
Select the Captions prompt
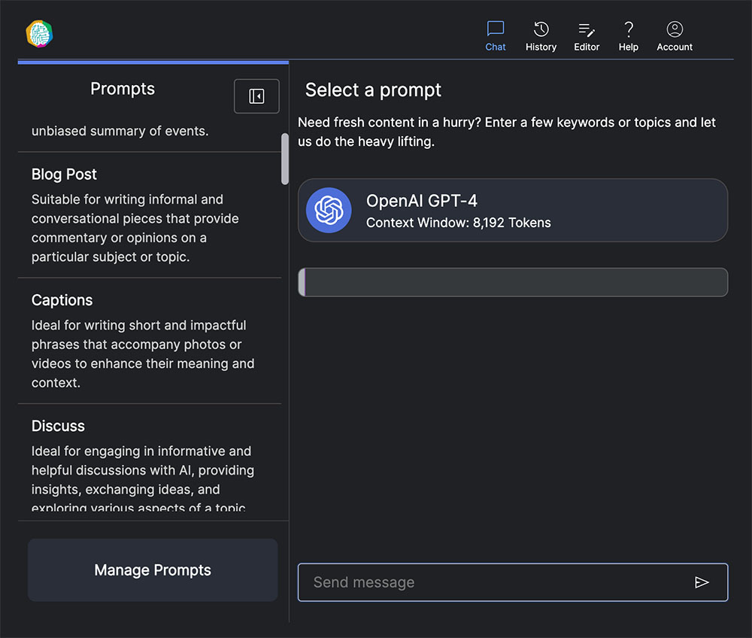point(150,341)
